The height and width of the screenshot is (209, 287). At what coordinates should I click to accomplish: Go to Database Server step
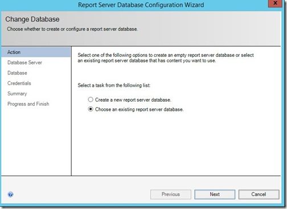tap(24, 62)
